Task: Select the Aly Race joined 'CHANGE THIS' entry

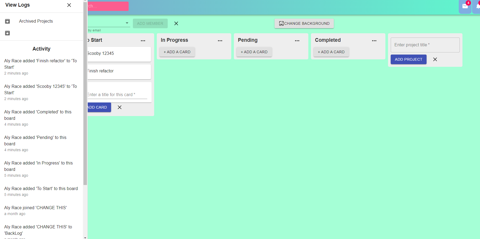Action: tap(41, 211)
